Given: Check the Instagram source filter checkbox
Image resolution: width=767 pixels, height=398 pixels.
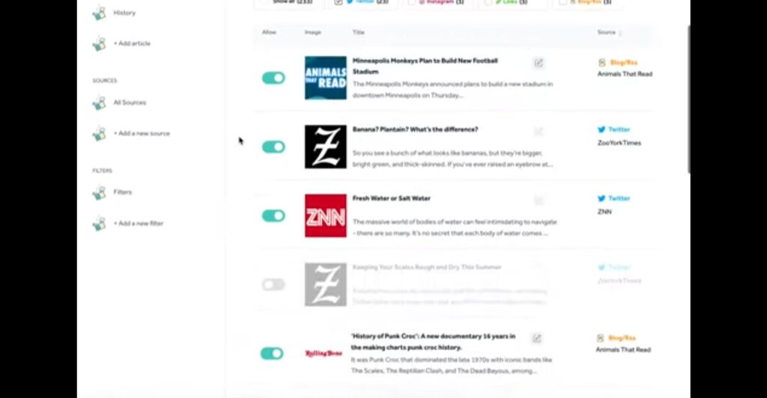Looking at the screenshot, I should click(x=412, y=2).
